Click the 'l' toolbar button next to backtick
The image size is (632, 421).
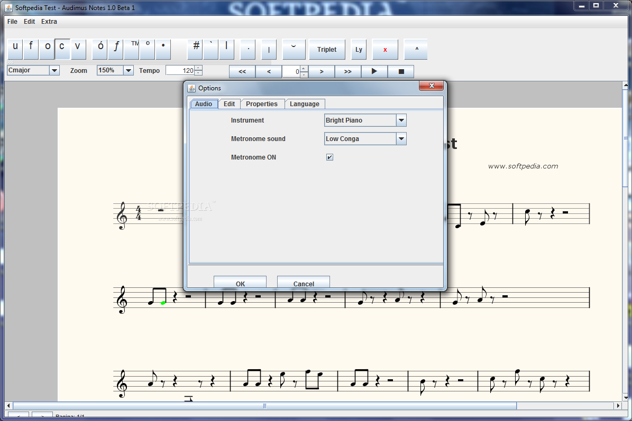(x=226, y=50)
